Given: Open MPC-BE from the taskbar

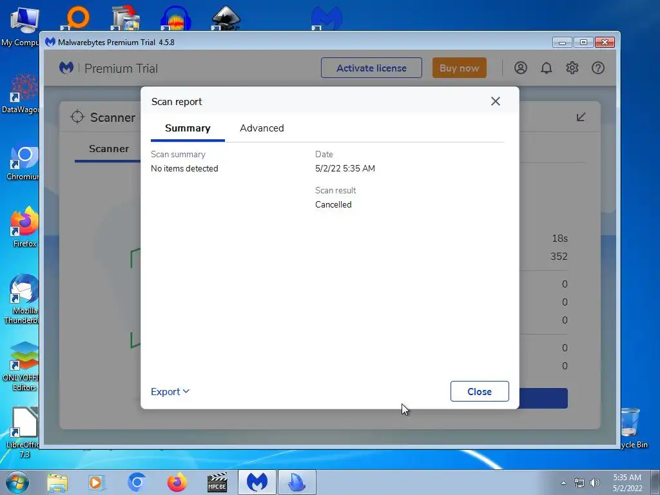Looking at the screenshot, I should (217, 482).
